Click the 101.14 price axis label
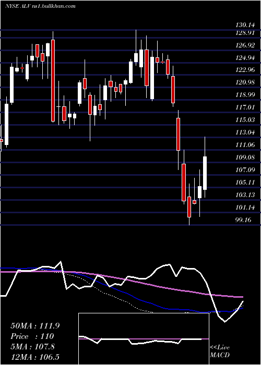 point(245,207)
